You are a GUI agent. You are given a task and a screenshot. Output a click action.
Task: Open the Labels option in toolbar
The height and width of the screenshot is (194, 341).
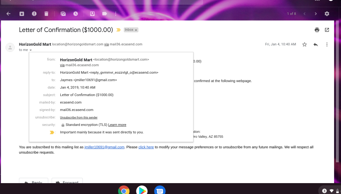click(x=105, y=14)
